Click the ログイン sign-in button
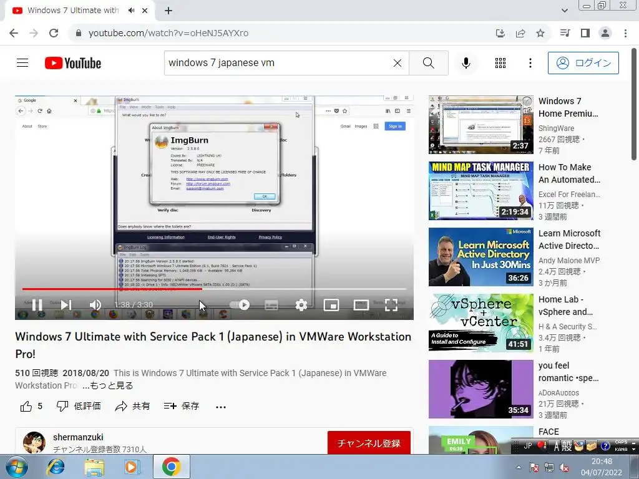Screen dimensions: 639x479 pyautogui.click(x=583, y=63)
